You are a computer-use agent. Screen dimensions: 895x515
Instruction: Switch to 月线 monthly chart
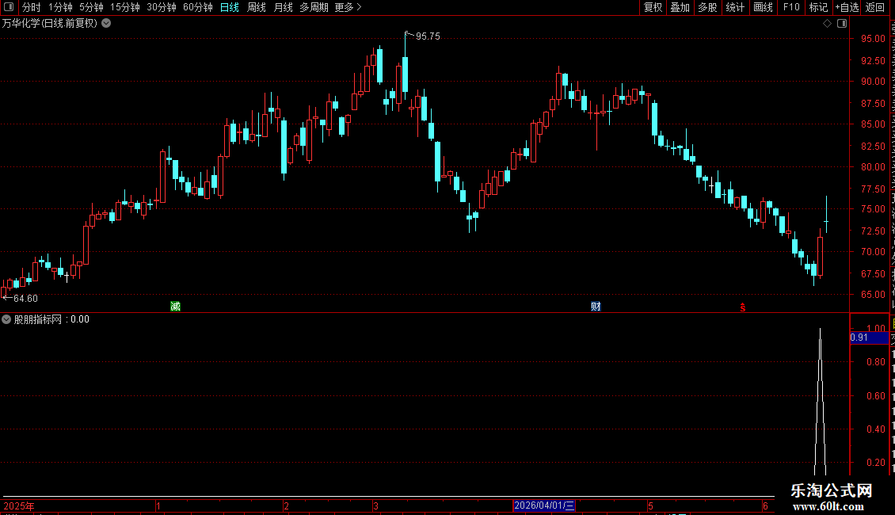(283, 7)
